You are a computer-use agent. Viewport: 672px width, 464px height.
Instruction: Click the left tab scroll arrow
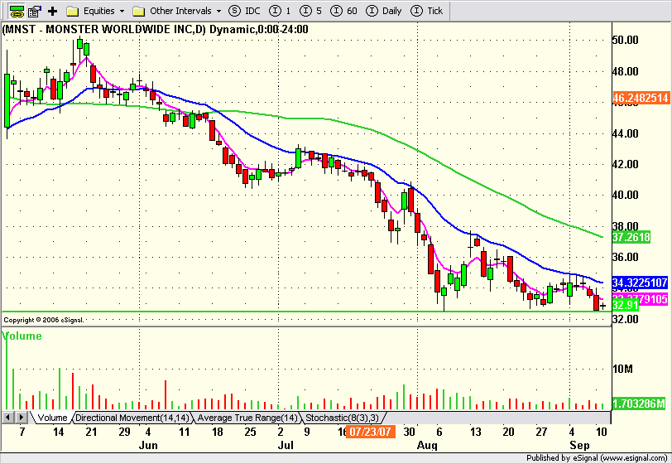point(8,417)
